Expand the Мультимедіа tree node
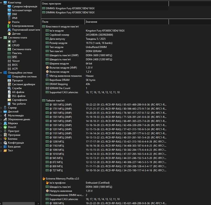 tap(1, 116)
